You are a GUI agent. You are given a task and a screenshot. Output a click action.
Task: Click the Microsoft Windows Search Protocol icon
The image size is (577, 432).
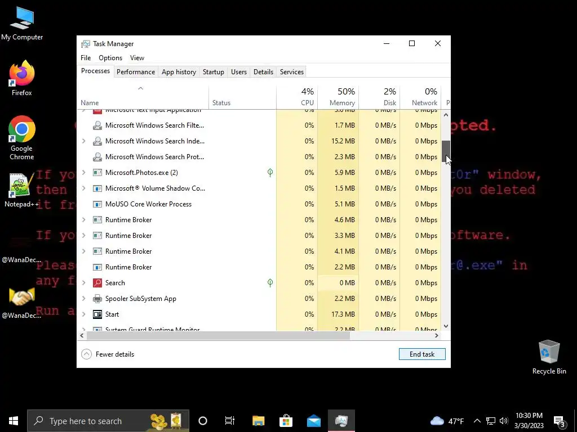(97, 157)
